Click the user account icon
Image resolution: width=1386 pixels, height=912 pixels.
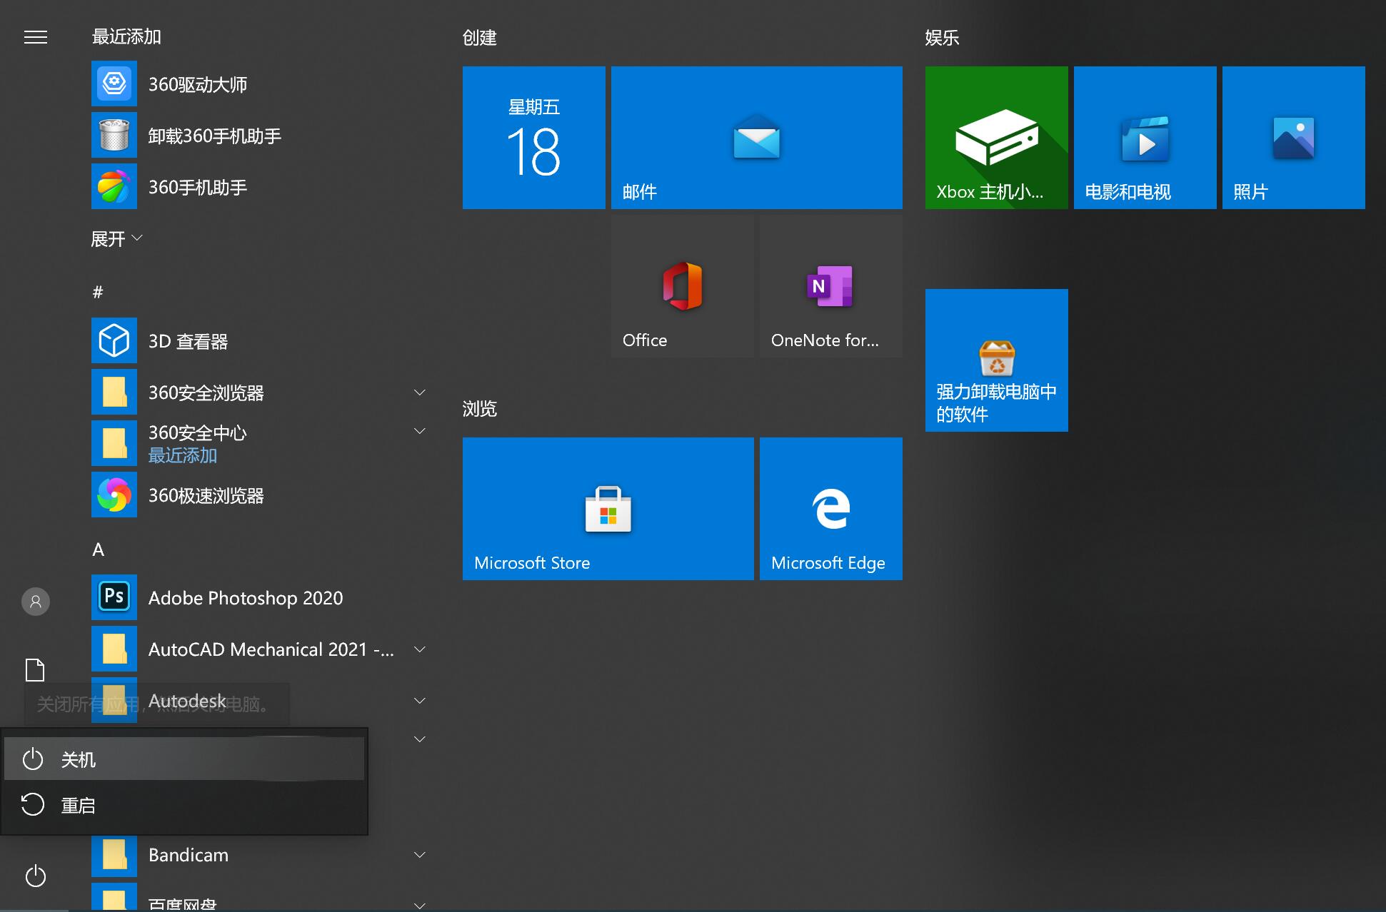pyautogui.click(x=36, y=602)
